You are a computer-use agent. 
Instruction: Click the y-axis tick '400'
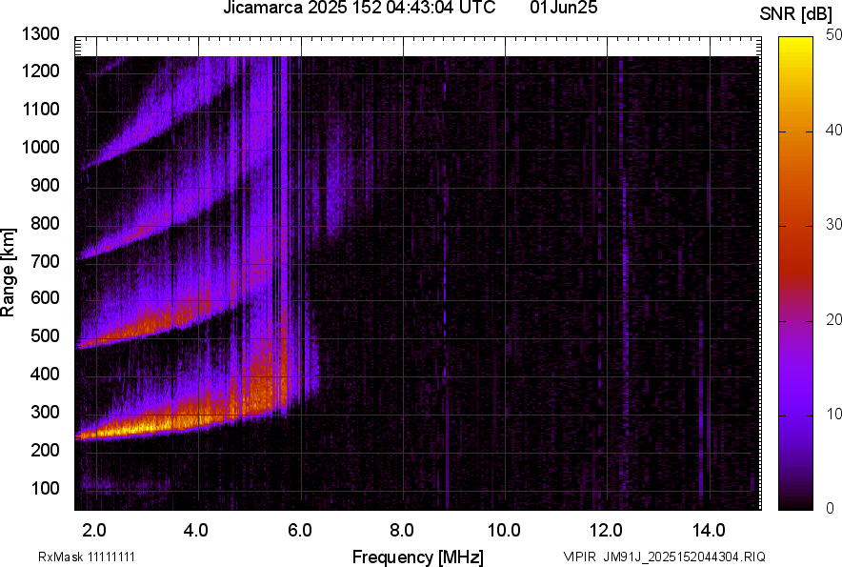point(45,374)
